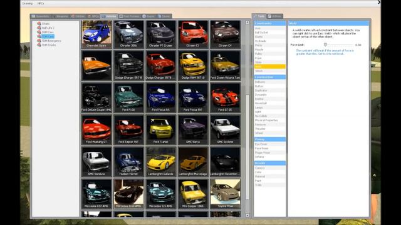Select the Face Poser tool
Screen dimensions: 401x225
pyautogui.click(x=269, y=148)
